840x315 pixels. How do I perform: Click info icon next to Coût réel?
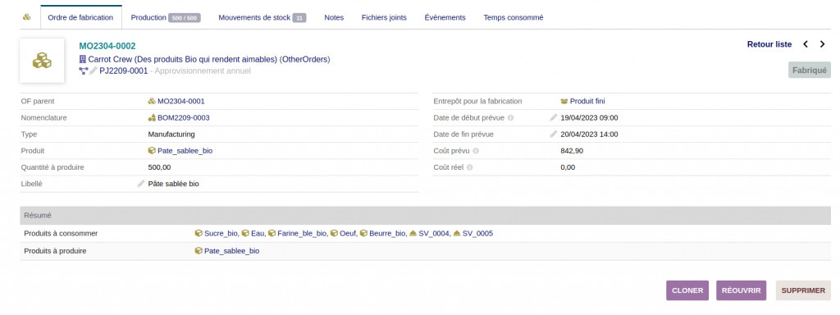point(469,167)
